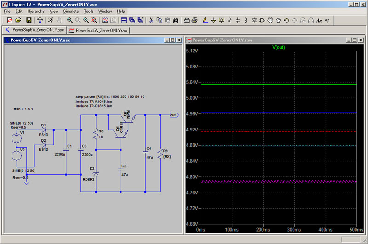Open the Simulate menu

71,11
